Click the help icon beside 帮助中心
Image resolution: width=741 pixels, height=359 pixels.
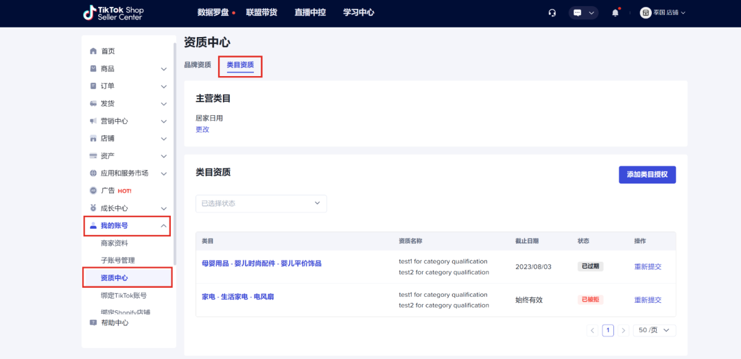click(93, 323)
